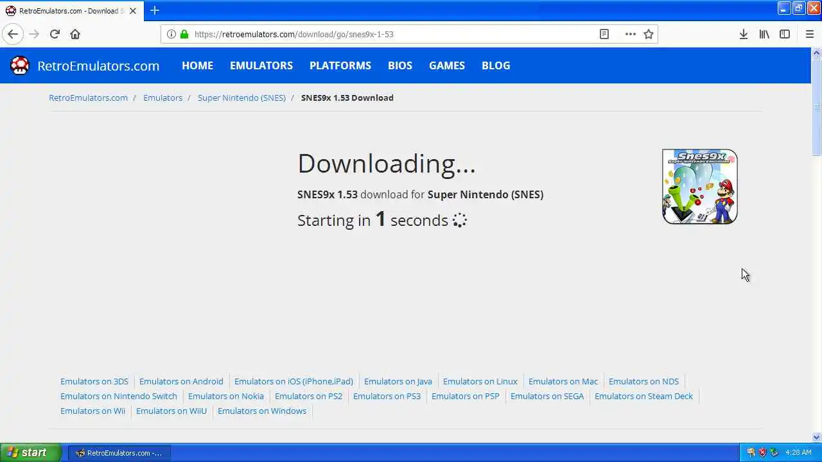The image size is (822, 462).
Task: Click the vertical scrollbar thumb
Action: [x=816, y=106]
